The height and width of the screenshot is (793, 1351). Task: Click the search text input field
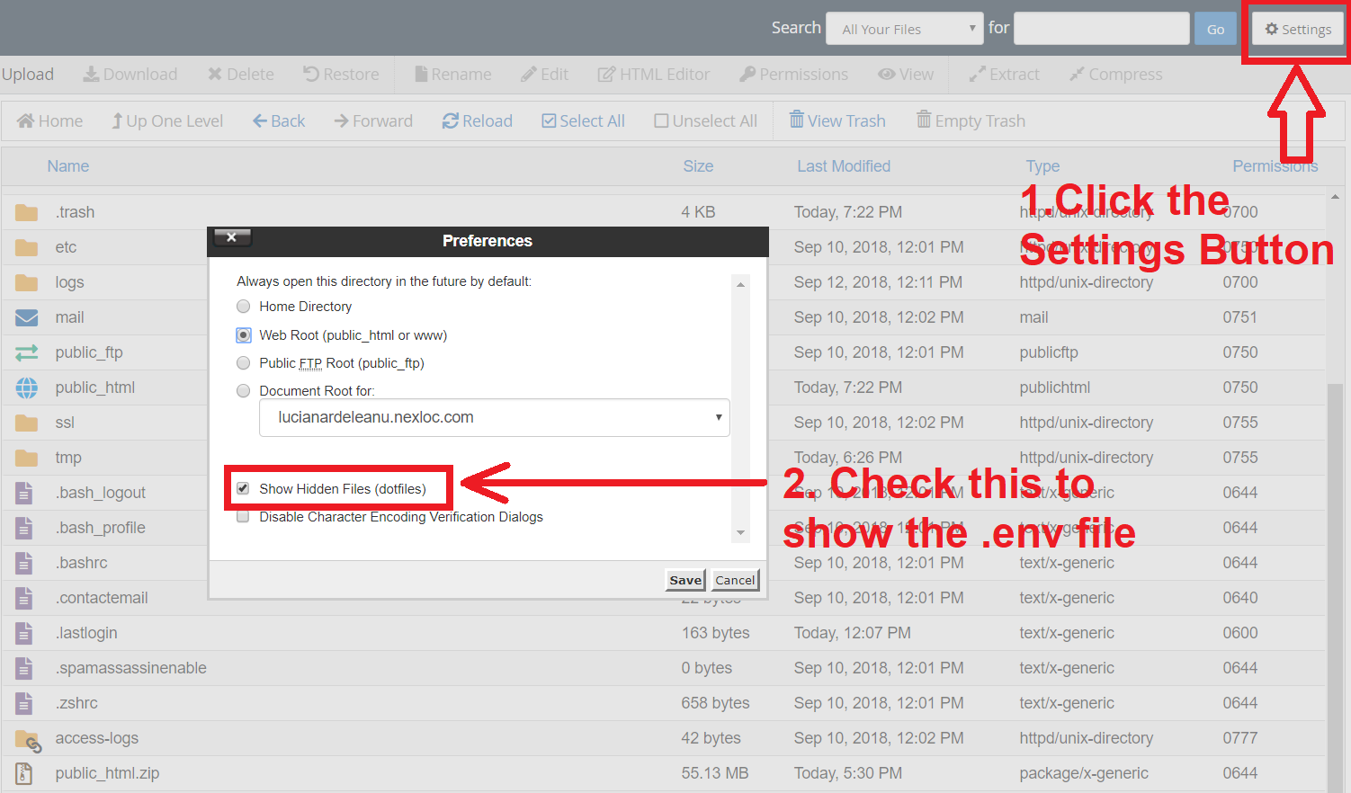pyautogui.click(x=1101, y=29)
